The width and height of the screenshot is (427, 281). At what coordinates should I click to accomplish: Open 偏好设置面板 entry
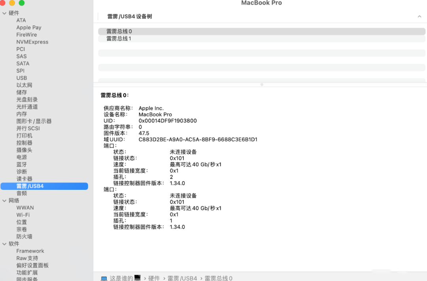click(32, 265)
